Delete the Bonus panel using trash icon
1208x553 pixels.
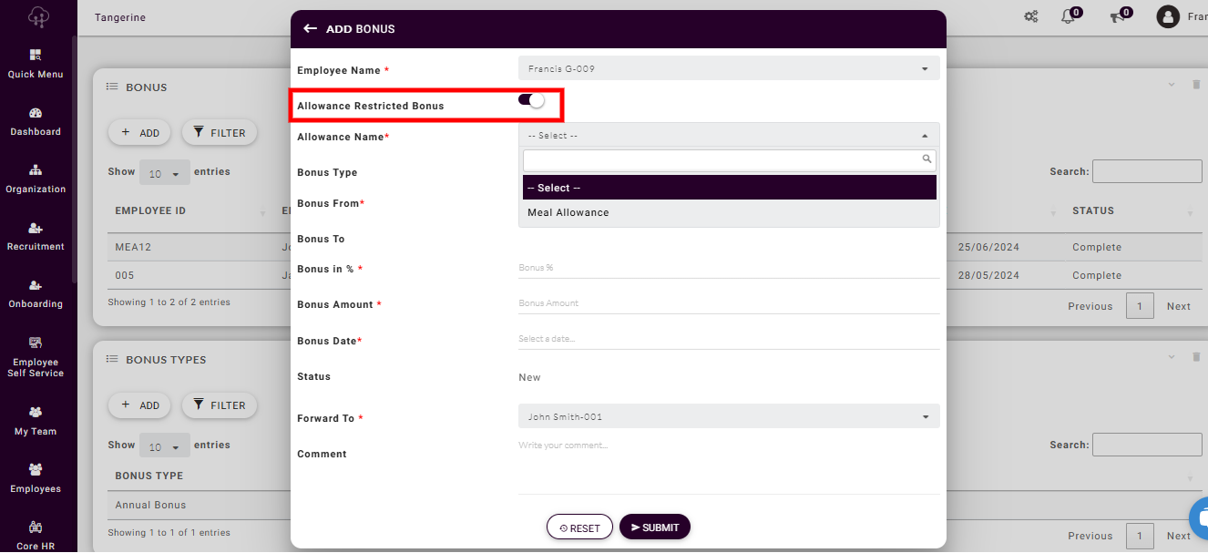point(1196,85)
